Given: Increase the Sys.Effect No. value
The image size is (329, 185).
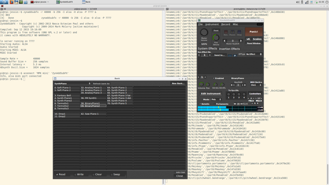Looking at the screenshot, I should click(209, 55).
